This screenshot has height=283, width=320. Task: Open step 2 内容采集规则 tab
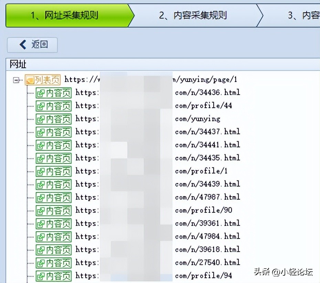coord(193,15)
